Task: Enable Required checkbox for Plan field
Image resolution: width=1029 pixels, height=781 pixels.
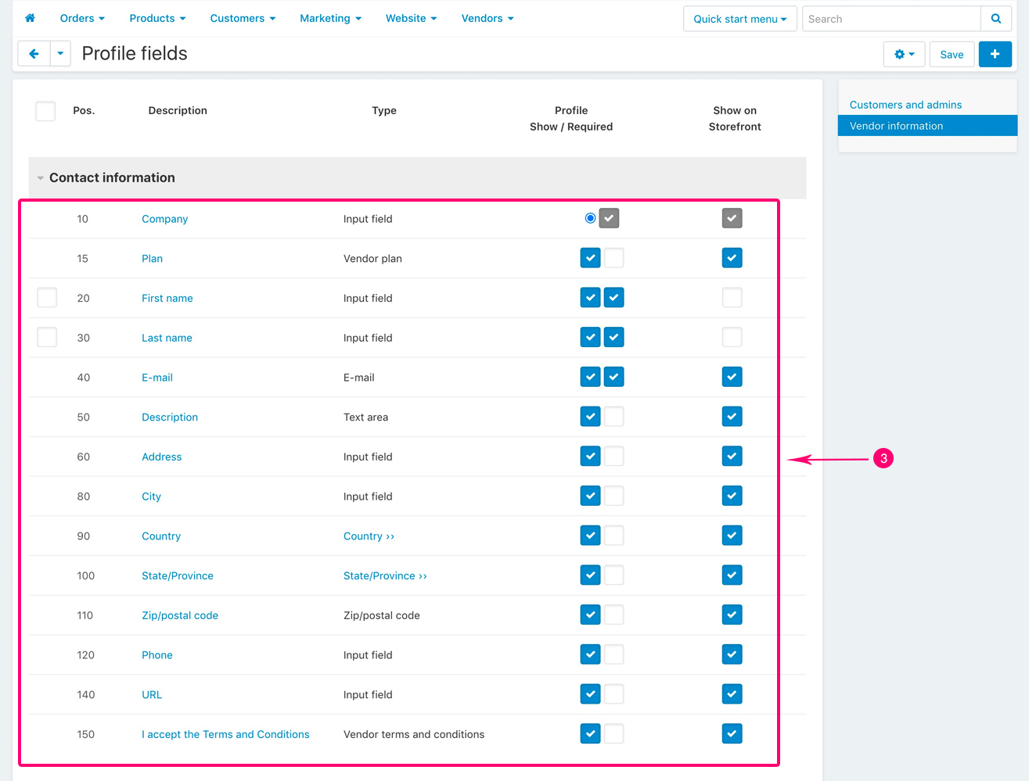Action: (614, 258)
